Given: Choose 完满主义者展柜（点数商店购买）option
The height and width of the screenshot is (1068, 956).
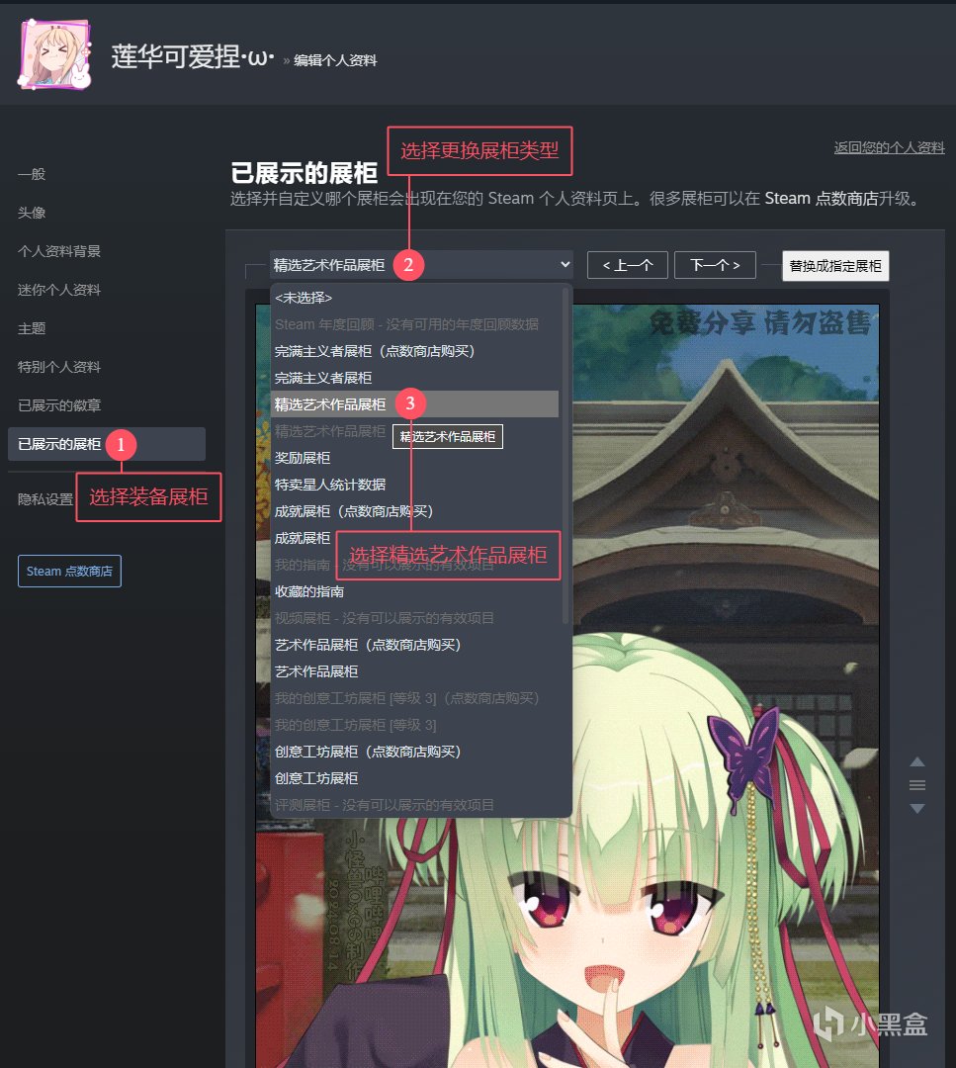Looking at the screenshot, I should pos(414,351).
